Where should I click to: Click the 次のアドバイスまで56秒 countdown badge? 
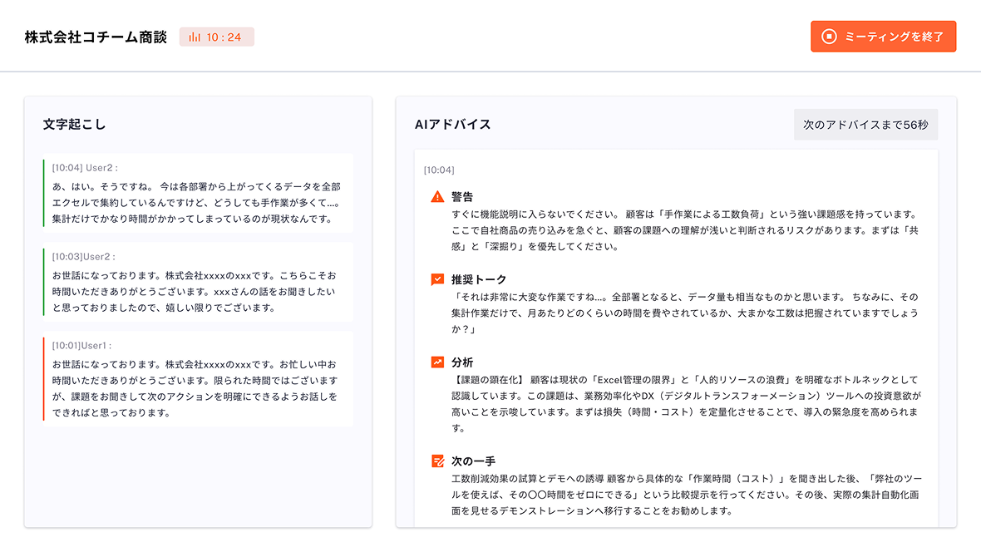click(x=865, y=124)
